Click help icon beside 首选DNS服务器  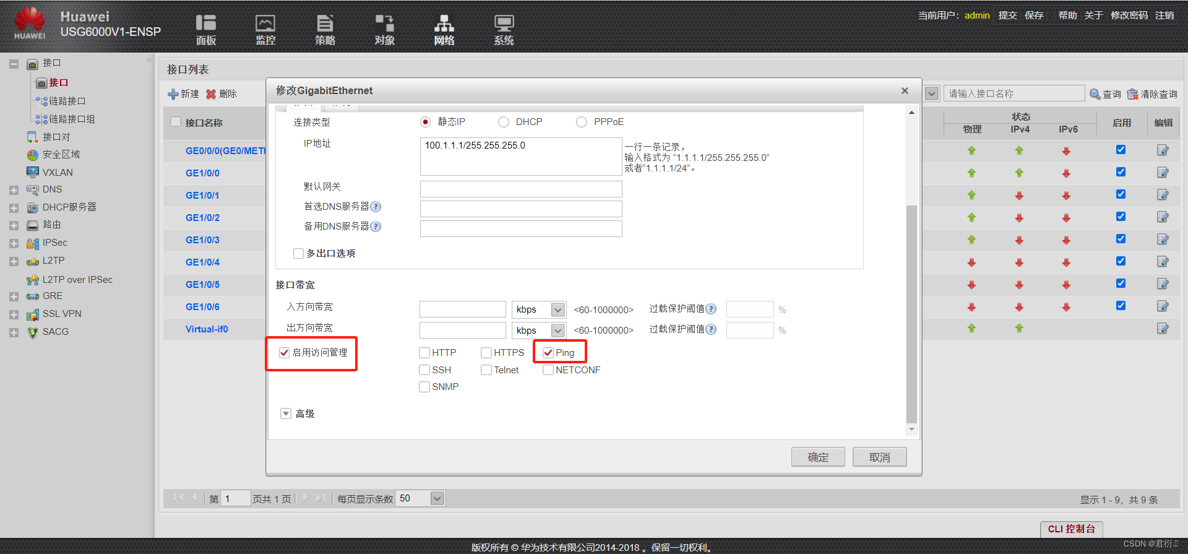[376, 207]
